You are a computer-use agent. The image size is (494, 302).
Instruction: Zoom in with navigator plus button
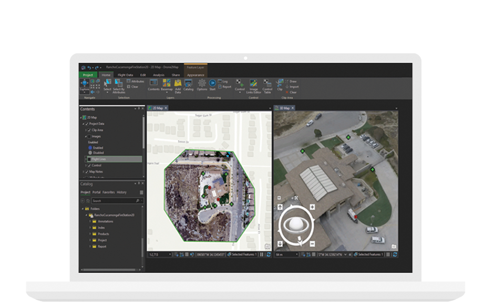point(312,206)
